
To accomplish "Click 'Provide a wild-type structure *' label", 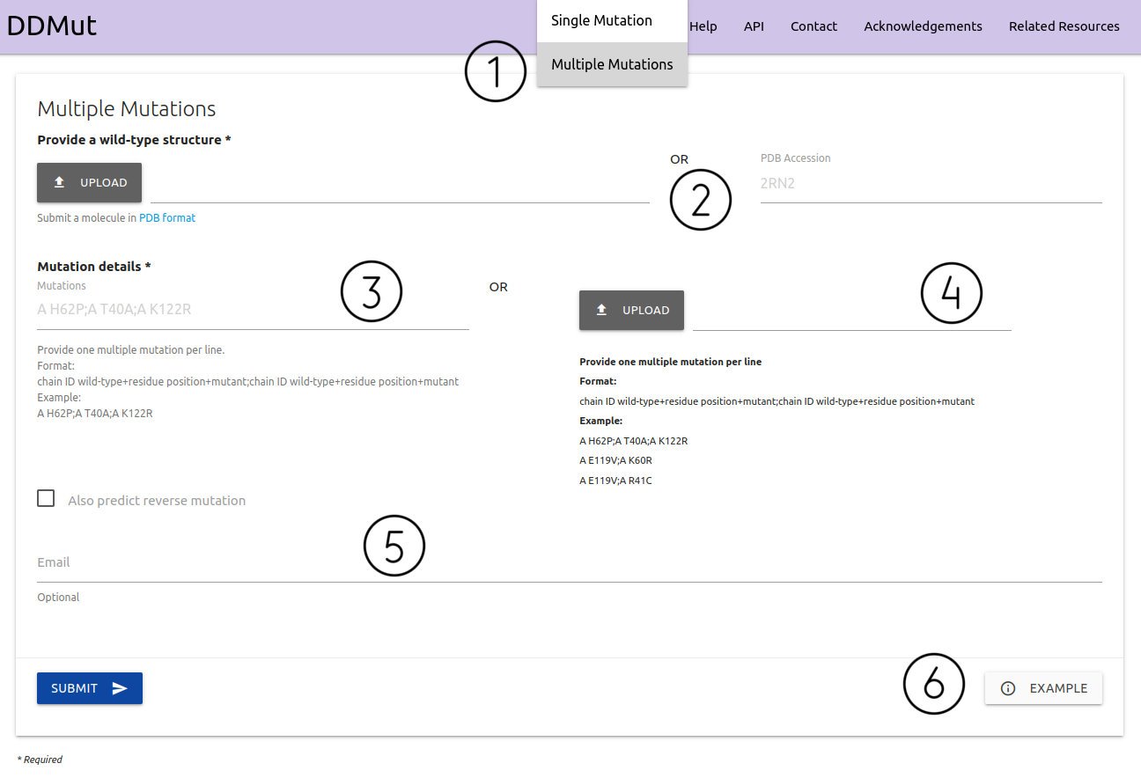I will tap(134, 140).
